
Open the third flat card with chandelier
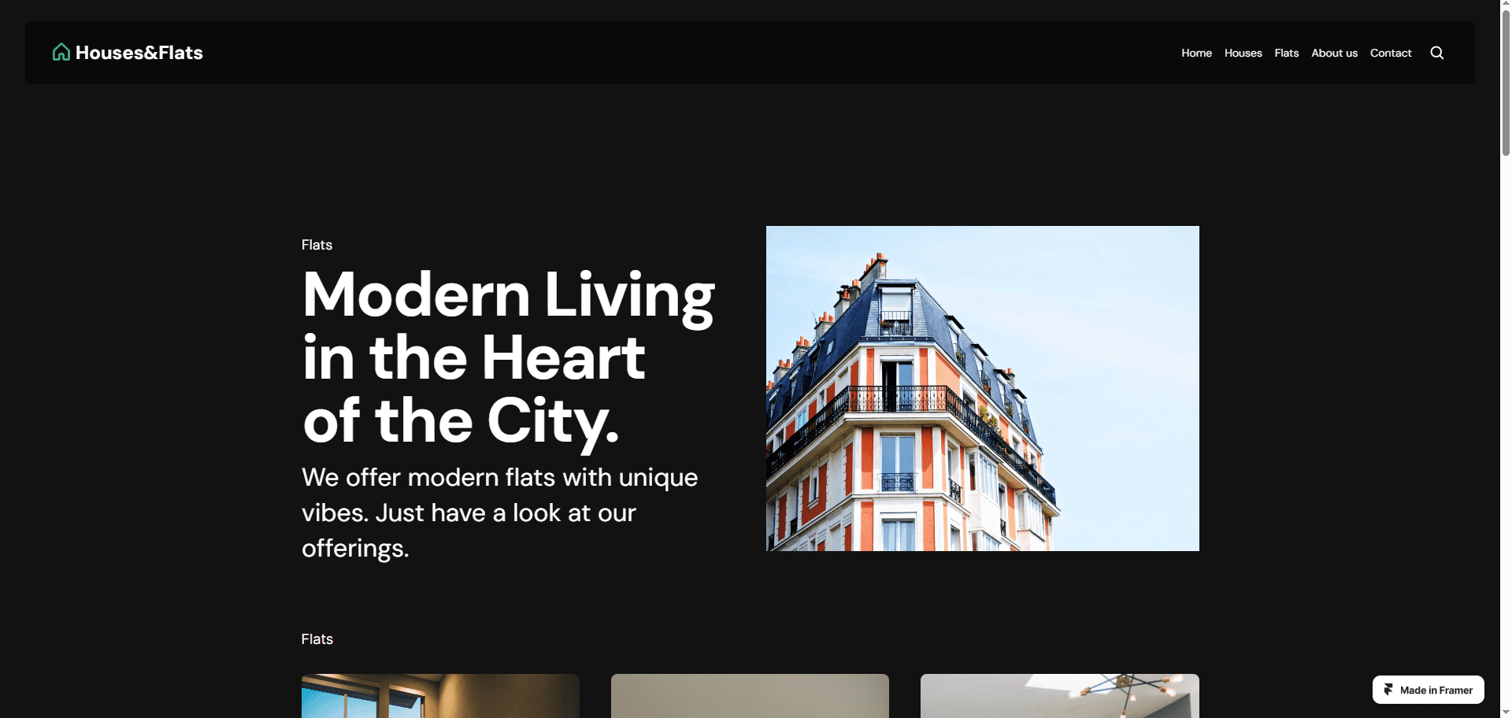click(x=1059, y=696)
